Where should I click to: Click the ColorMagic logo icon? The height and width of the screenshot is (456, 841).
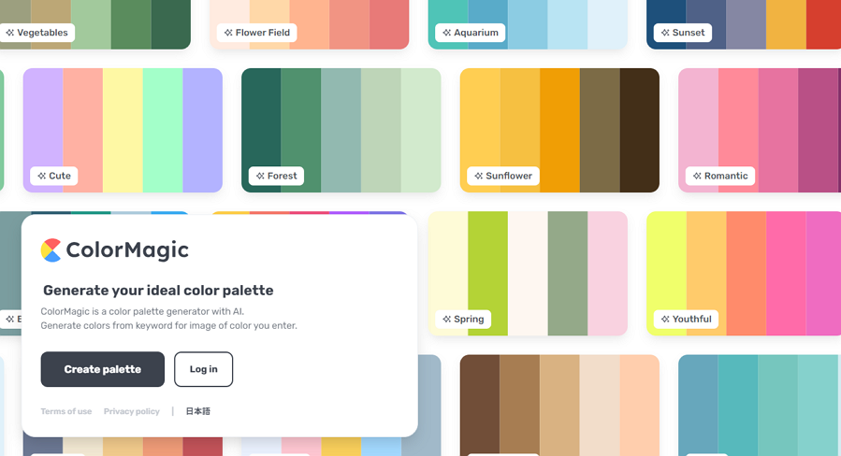click(51, 250)
